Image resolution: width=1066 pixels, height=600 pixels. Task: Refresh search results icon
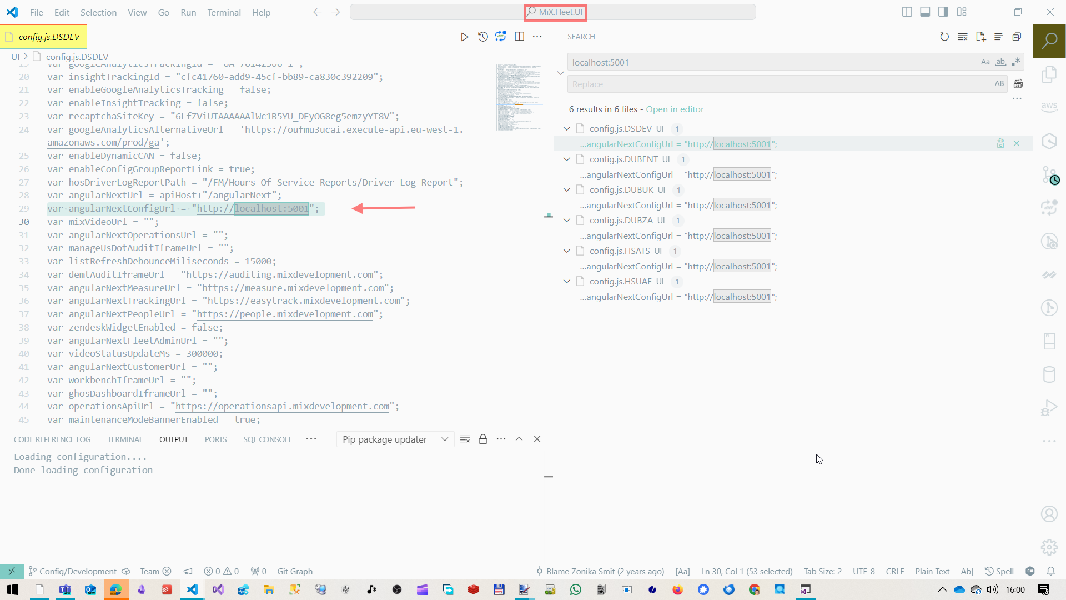tap(944, 37)
